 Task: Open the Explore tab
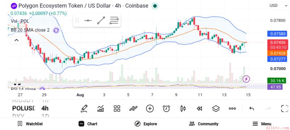(146, 124)
